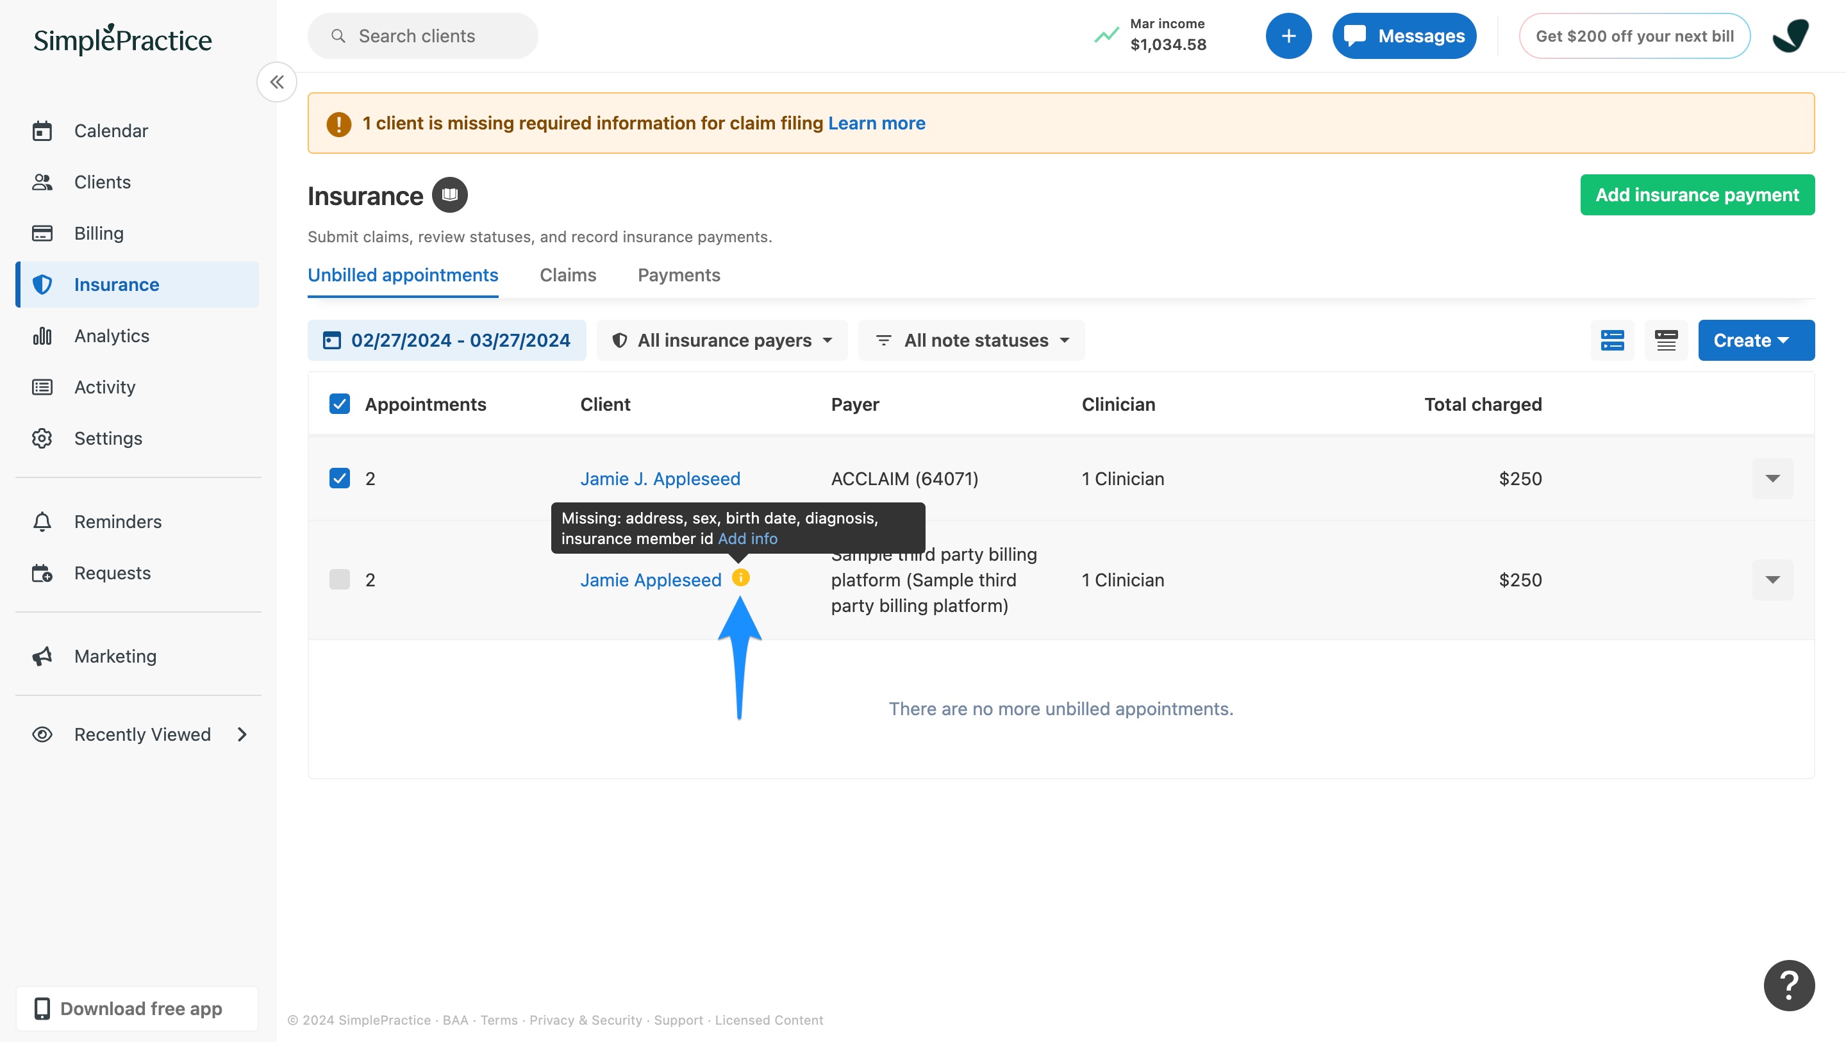Expand the Sample third party billing row arrow

click(x=1773, y=580)
